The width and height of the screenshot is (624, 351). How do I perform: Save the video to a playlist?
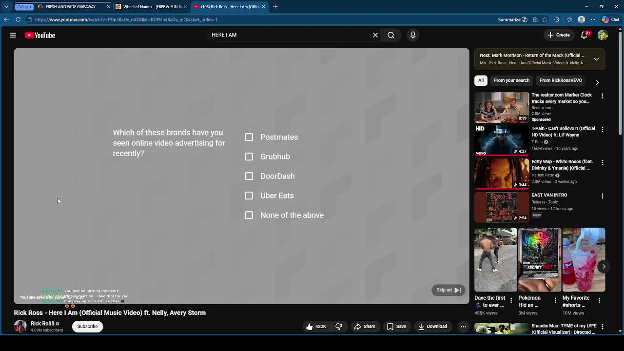pyautogui.click(x=396, y=327)
